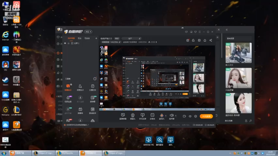
Task: Switch to the active orange scene tab
Action: click(x=71, y=38)
